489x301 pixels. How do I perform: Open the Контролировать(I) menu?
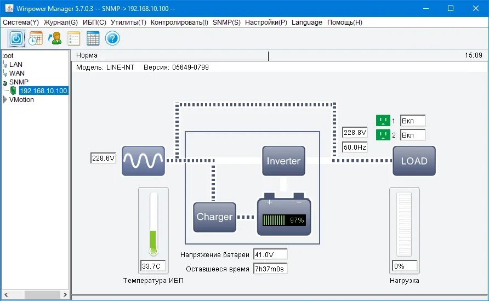click(179, 22)
